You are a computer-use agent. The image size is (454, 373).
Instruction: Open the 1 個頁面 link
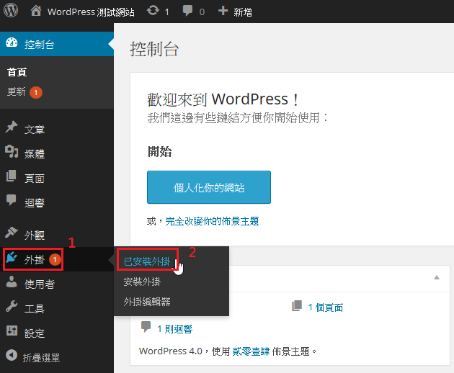326,307
